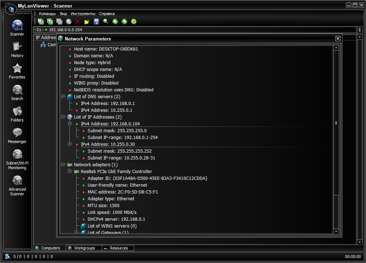Open the Search sidebar section
366x263 pixels.
click(x=17, y=92)
